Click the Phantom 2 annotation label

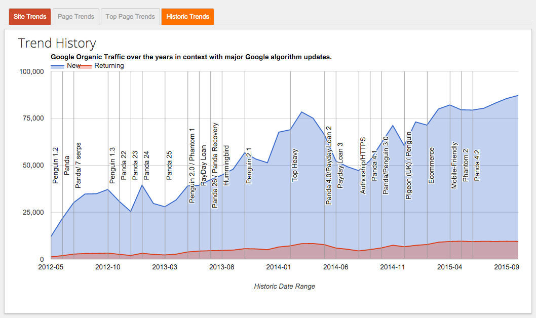[x=466, y=165]
